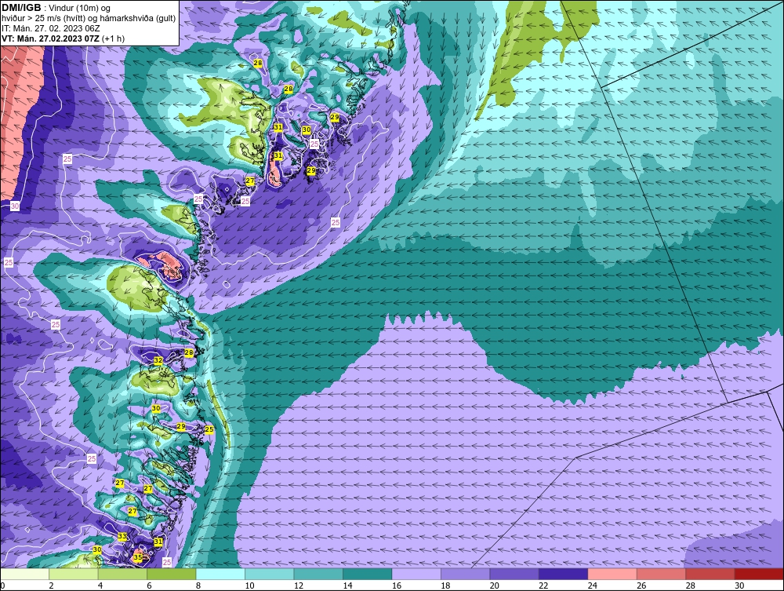Select the 22–24 m/s dark blue legend box

pos(564,574)
